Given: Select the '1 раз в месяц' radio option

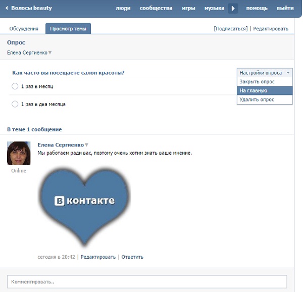Looking at the screenshot, I should [15, 86].
